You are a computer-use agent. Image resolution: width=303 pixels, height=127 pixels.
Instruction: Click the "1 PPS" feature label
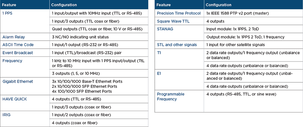coord(8,14)
